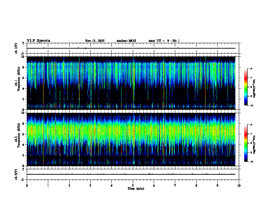Viewport: 269px width, 208px height.
Task: Click the "5" tick on ch.3(V) axis
Action: click(x=23, y=169)
